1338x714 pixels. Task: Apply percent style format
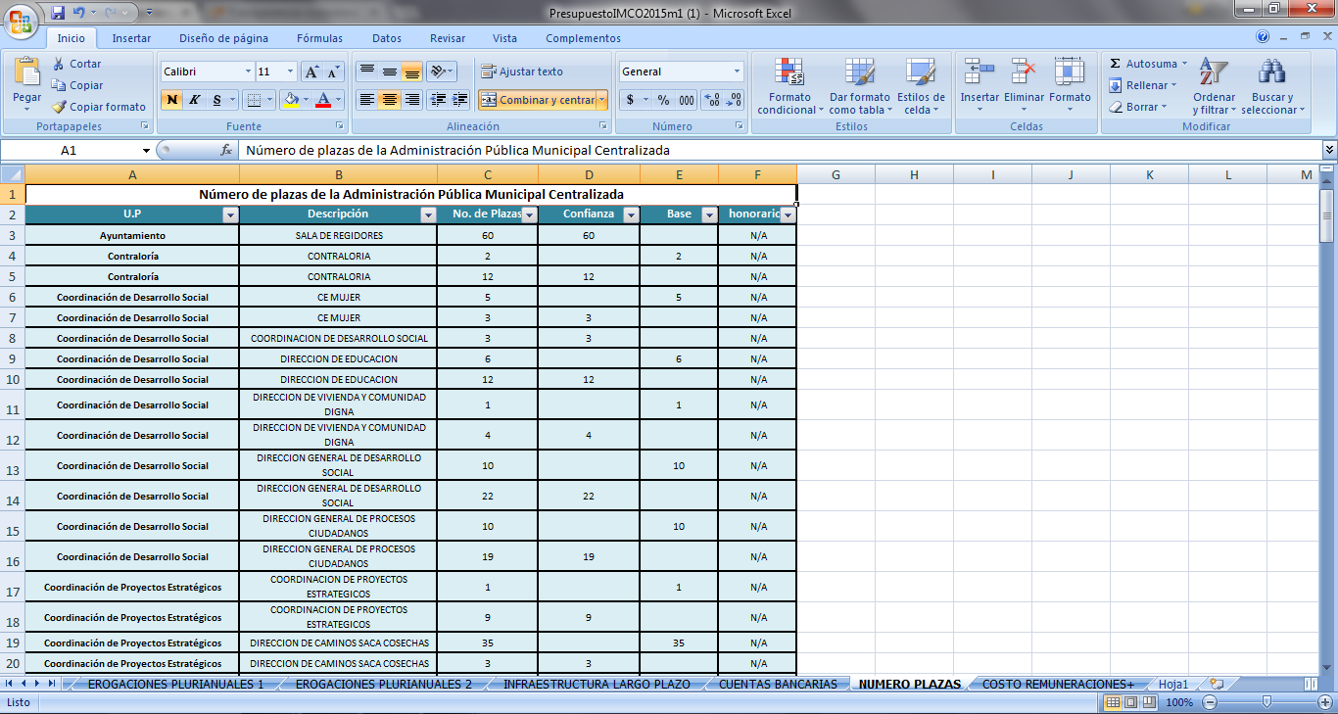tap(663, 100)
